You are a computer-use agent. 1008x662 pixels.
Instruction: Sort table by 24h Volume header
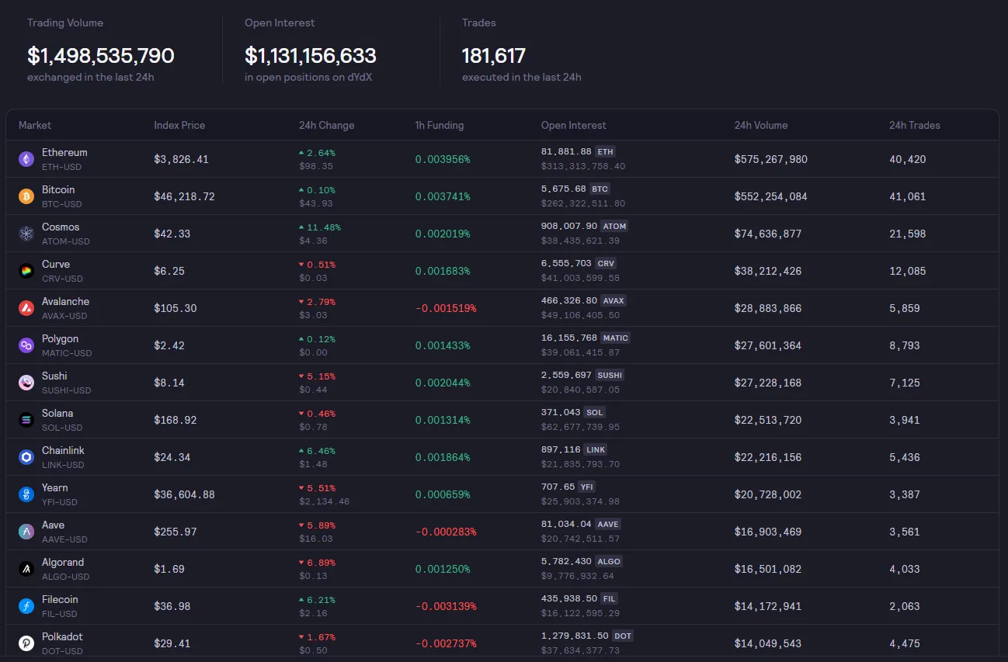pyautogui.click(x=761, y=125)
